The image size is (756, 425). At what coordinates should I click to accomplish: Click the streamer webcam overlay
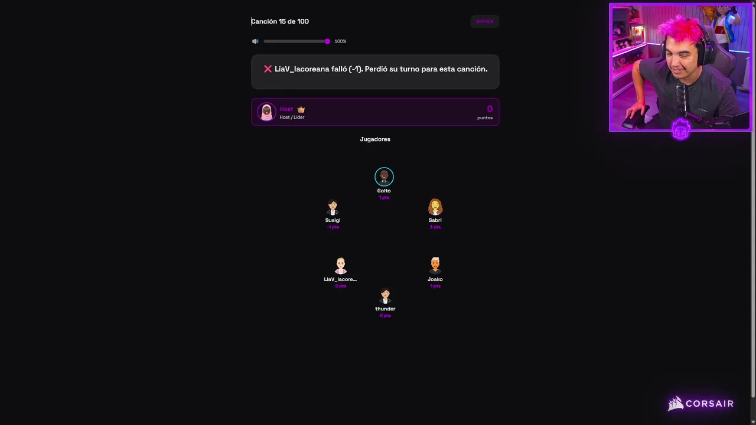[680, 67]
